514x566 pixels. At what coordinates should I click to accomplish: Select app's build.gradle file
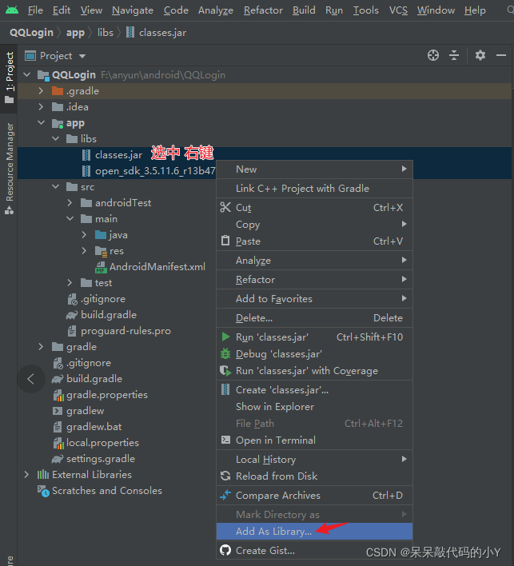click(109, 315)
